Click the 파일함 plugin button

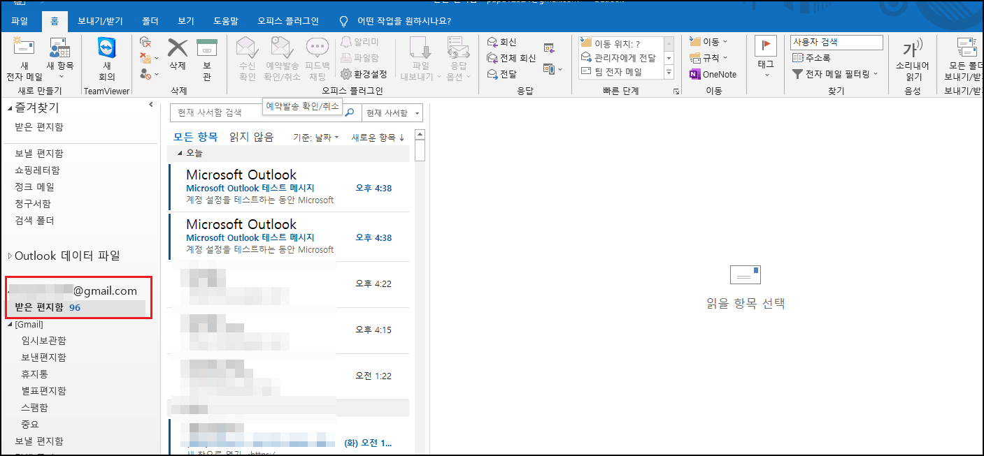[359, 58]
